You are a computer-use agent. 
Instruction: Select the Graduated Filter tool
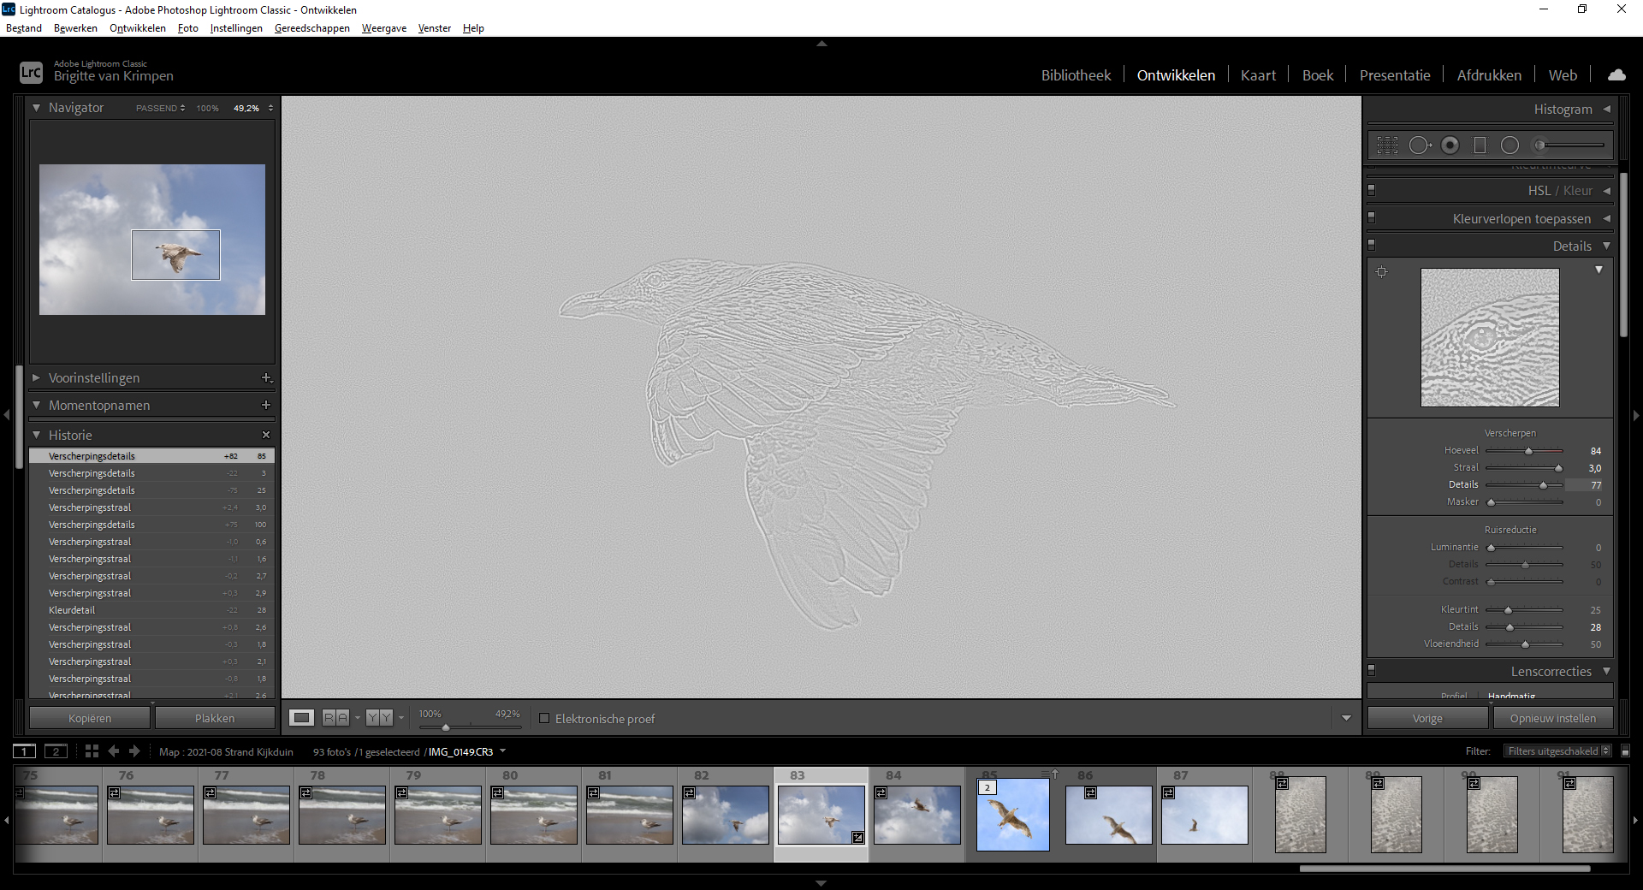tap(1480, 145)
